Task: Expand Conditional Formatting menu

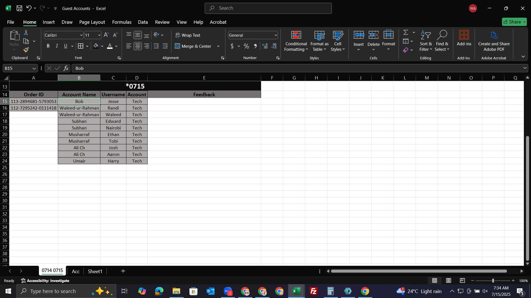Action: coord(296,41)
